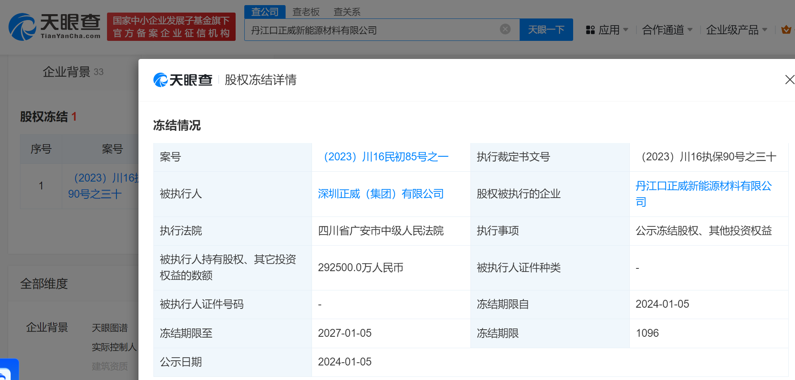Close the 股权冻结详情 dialog

coord(789,79)
